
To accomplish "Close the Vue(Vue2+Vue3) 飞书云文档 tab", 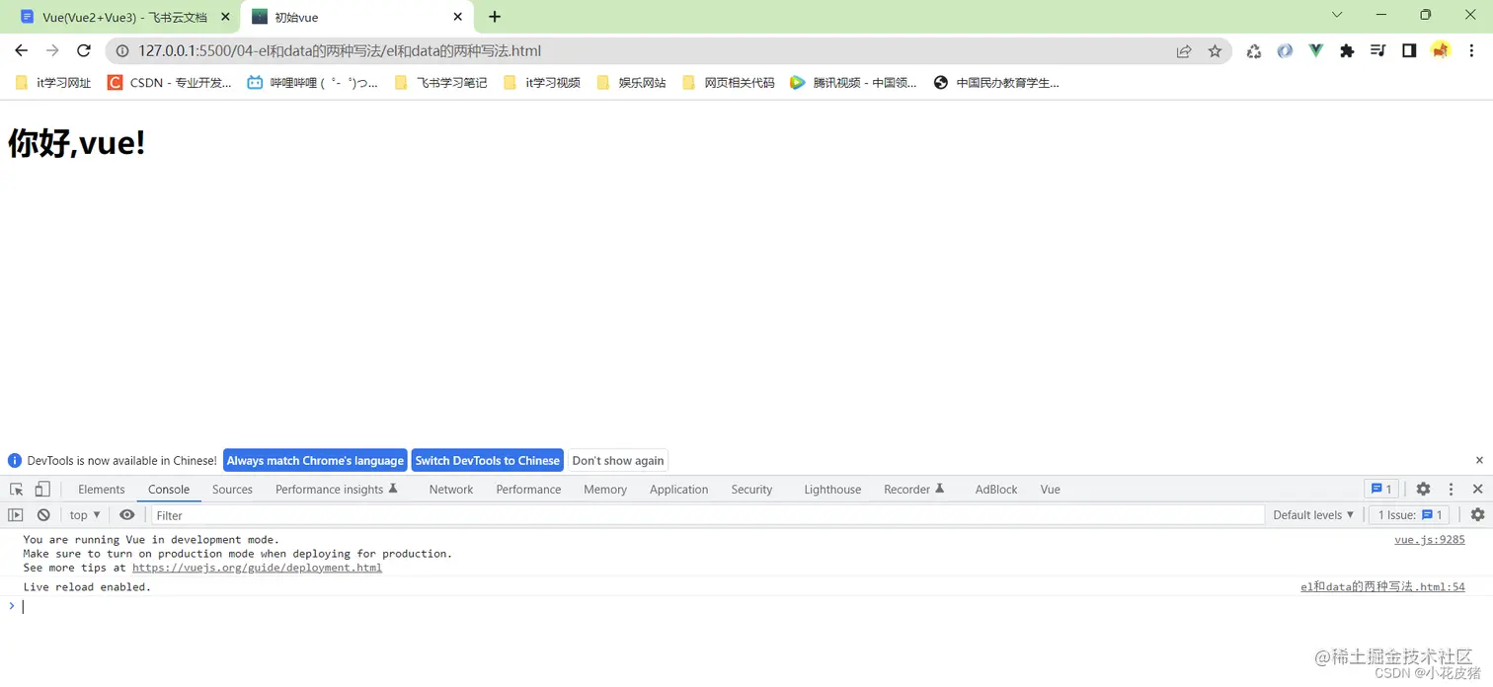I will click(225, 17).
